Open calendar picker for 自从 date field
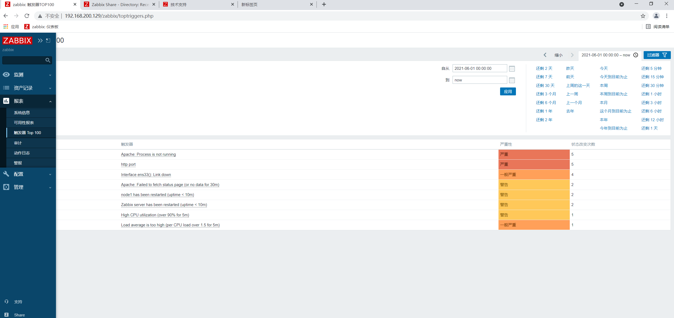The height and width of the screenshot is (318, 674). tap(512, 69)
